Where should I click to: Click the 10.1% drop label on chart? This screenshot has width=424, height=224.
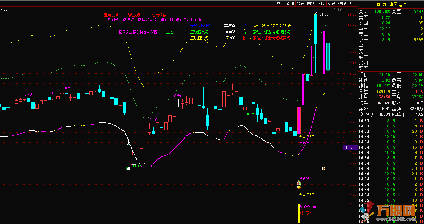(x=250, y=114)
